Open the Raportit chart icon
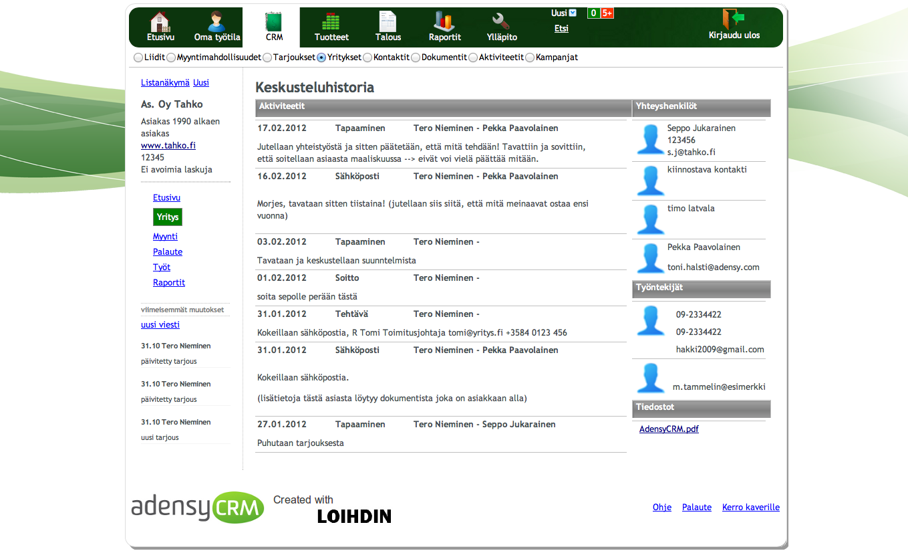This screenshot has width=908, height=559. [444, 21]
